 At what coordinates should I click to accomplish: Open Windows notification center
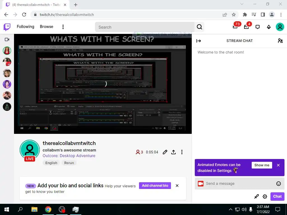pos(278,209)
